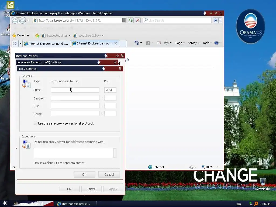Close the Proxy Settings dialog

pos(120,69)
